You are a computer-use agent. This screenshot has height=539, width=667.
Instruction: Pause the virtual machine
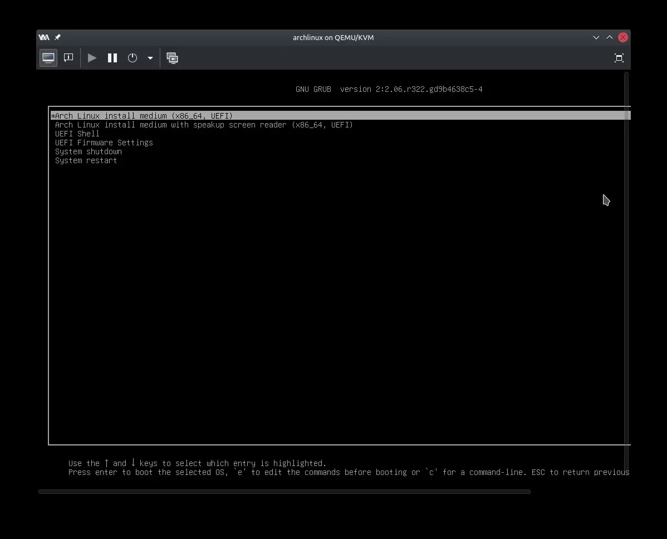112,58
